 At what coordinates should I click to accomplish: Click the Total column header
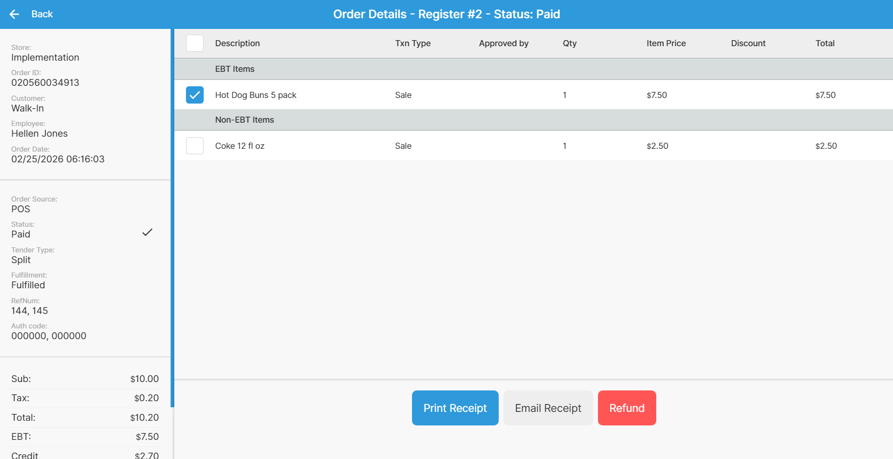pos(824,43)
